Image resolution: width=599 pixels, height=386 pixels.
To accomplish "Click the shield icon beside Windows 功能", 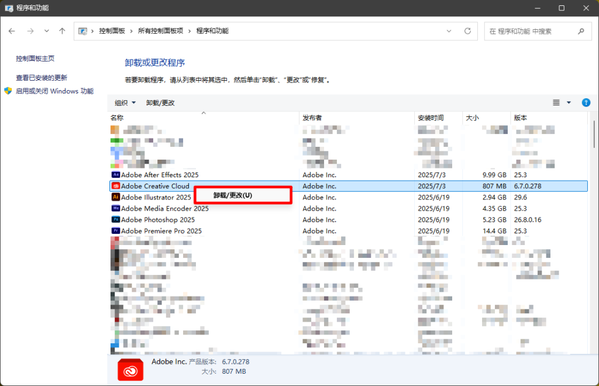I will (x=8, y=91).
